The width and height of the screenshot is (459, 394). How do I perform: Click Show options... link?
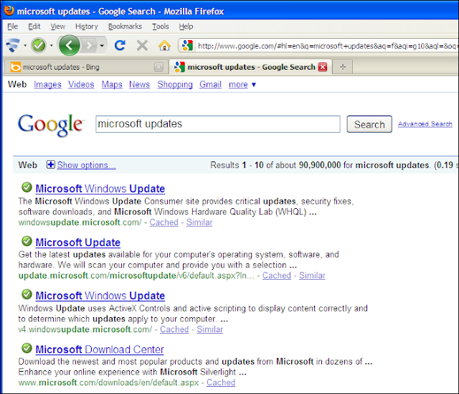click(x=86, y=165)
